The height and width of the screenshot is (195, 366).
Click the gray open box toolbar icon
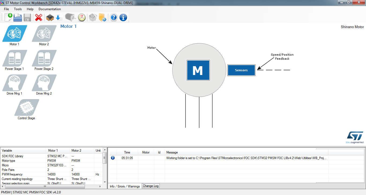(x=93, y=17)
